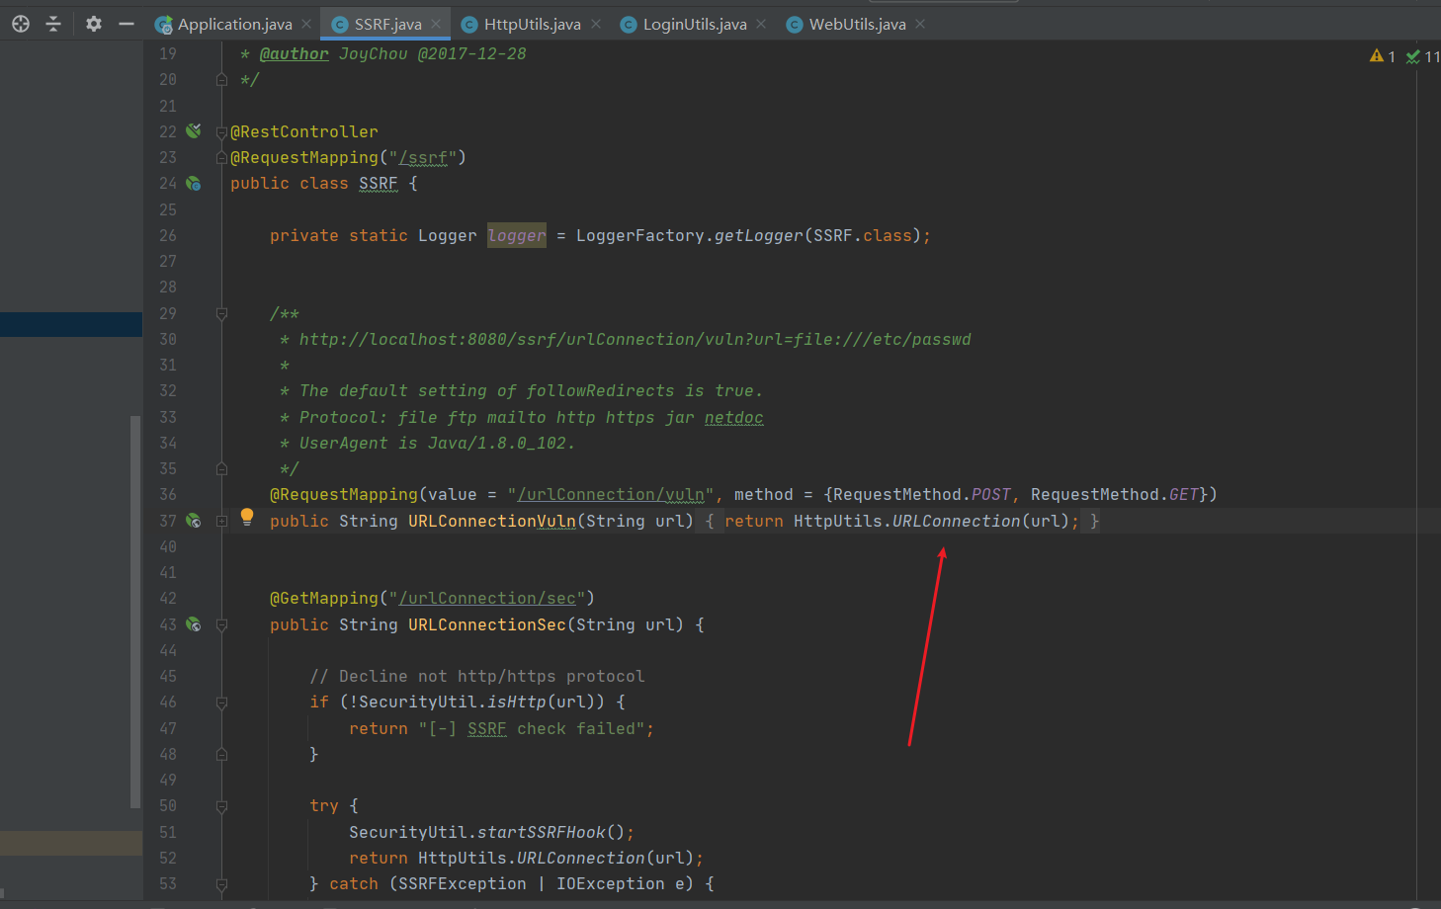Close the WebUtils.java tab

[x=920, y=24]
